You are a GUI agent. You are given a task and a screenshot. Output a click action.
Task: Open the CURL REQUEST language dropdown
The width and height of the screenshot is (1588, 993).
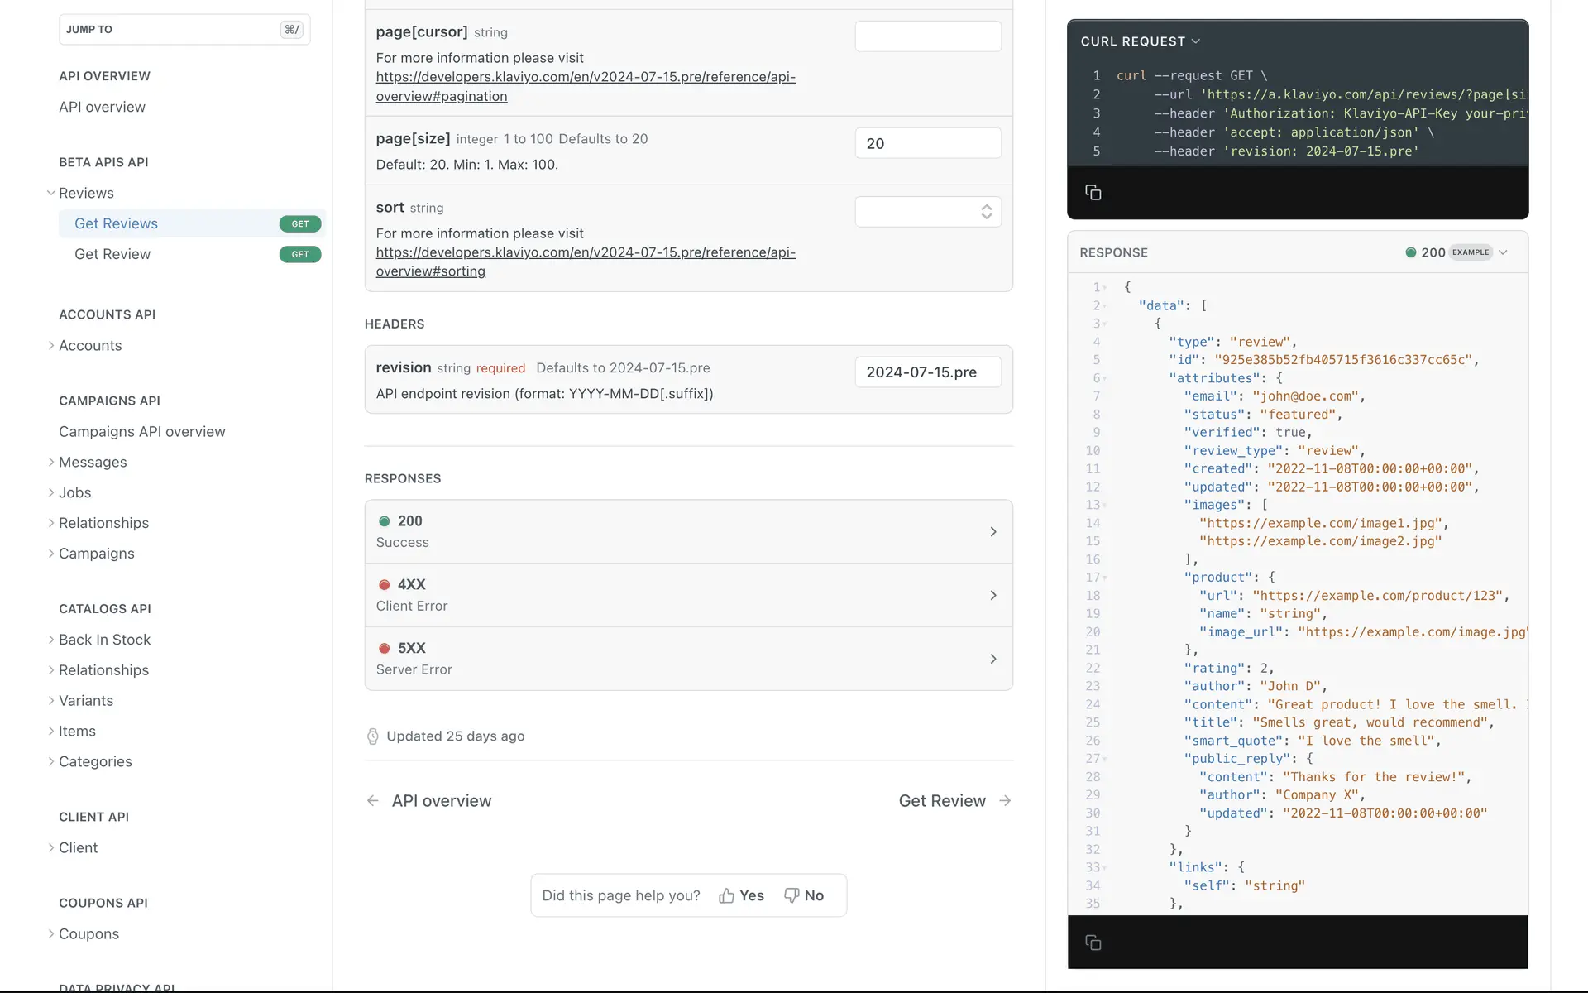1140,41
